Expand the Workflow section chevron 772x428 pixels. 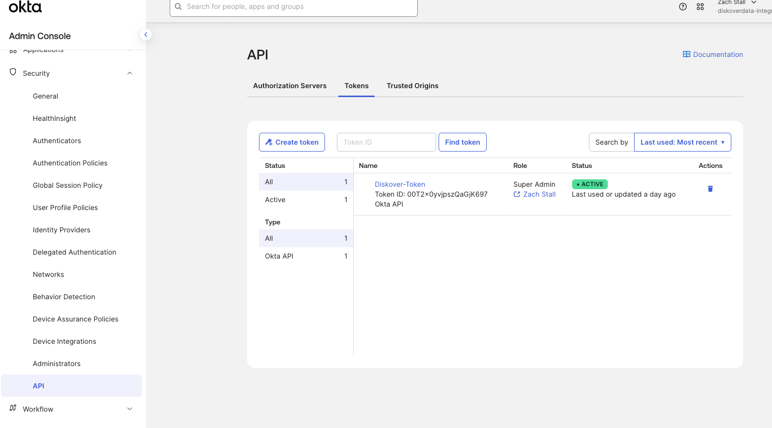point(129,409)
